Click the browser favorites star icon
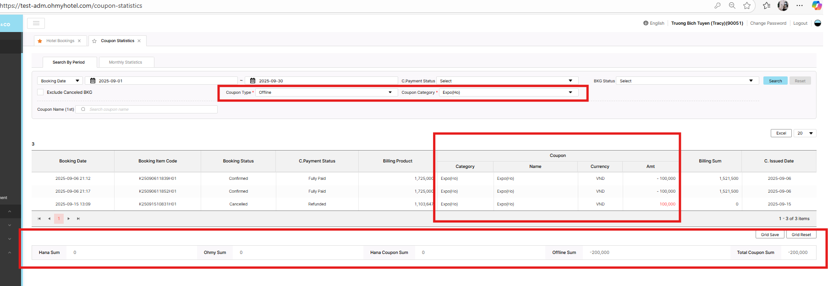 pyautogui.click(x=747, y=5)
